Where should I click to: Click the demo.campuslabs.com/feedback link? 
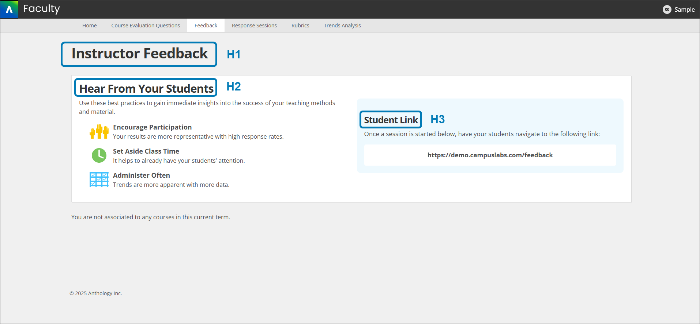pos(490,155)
